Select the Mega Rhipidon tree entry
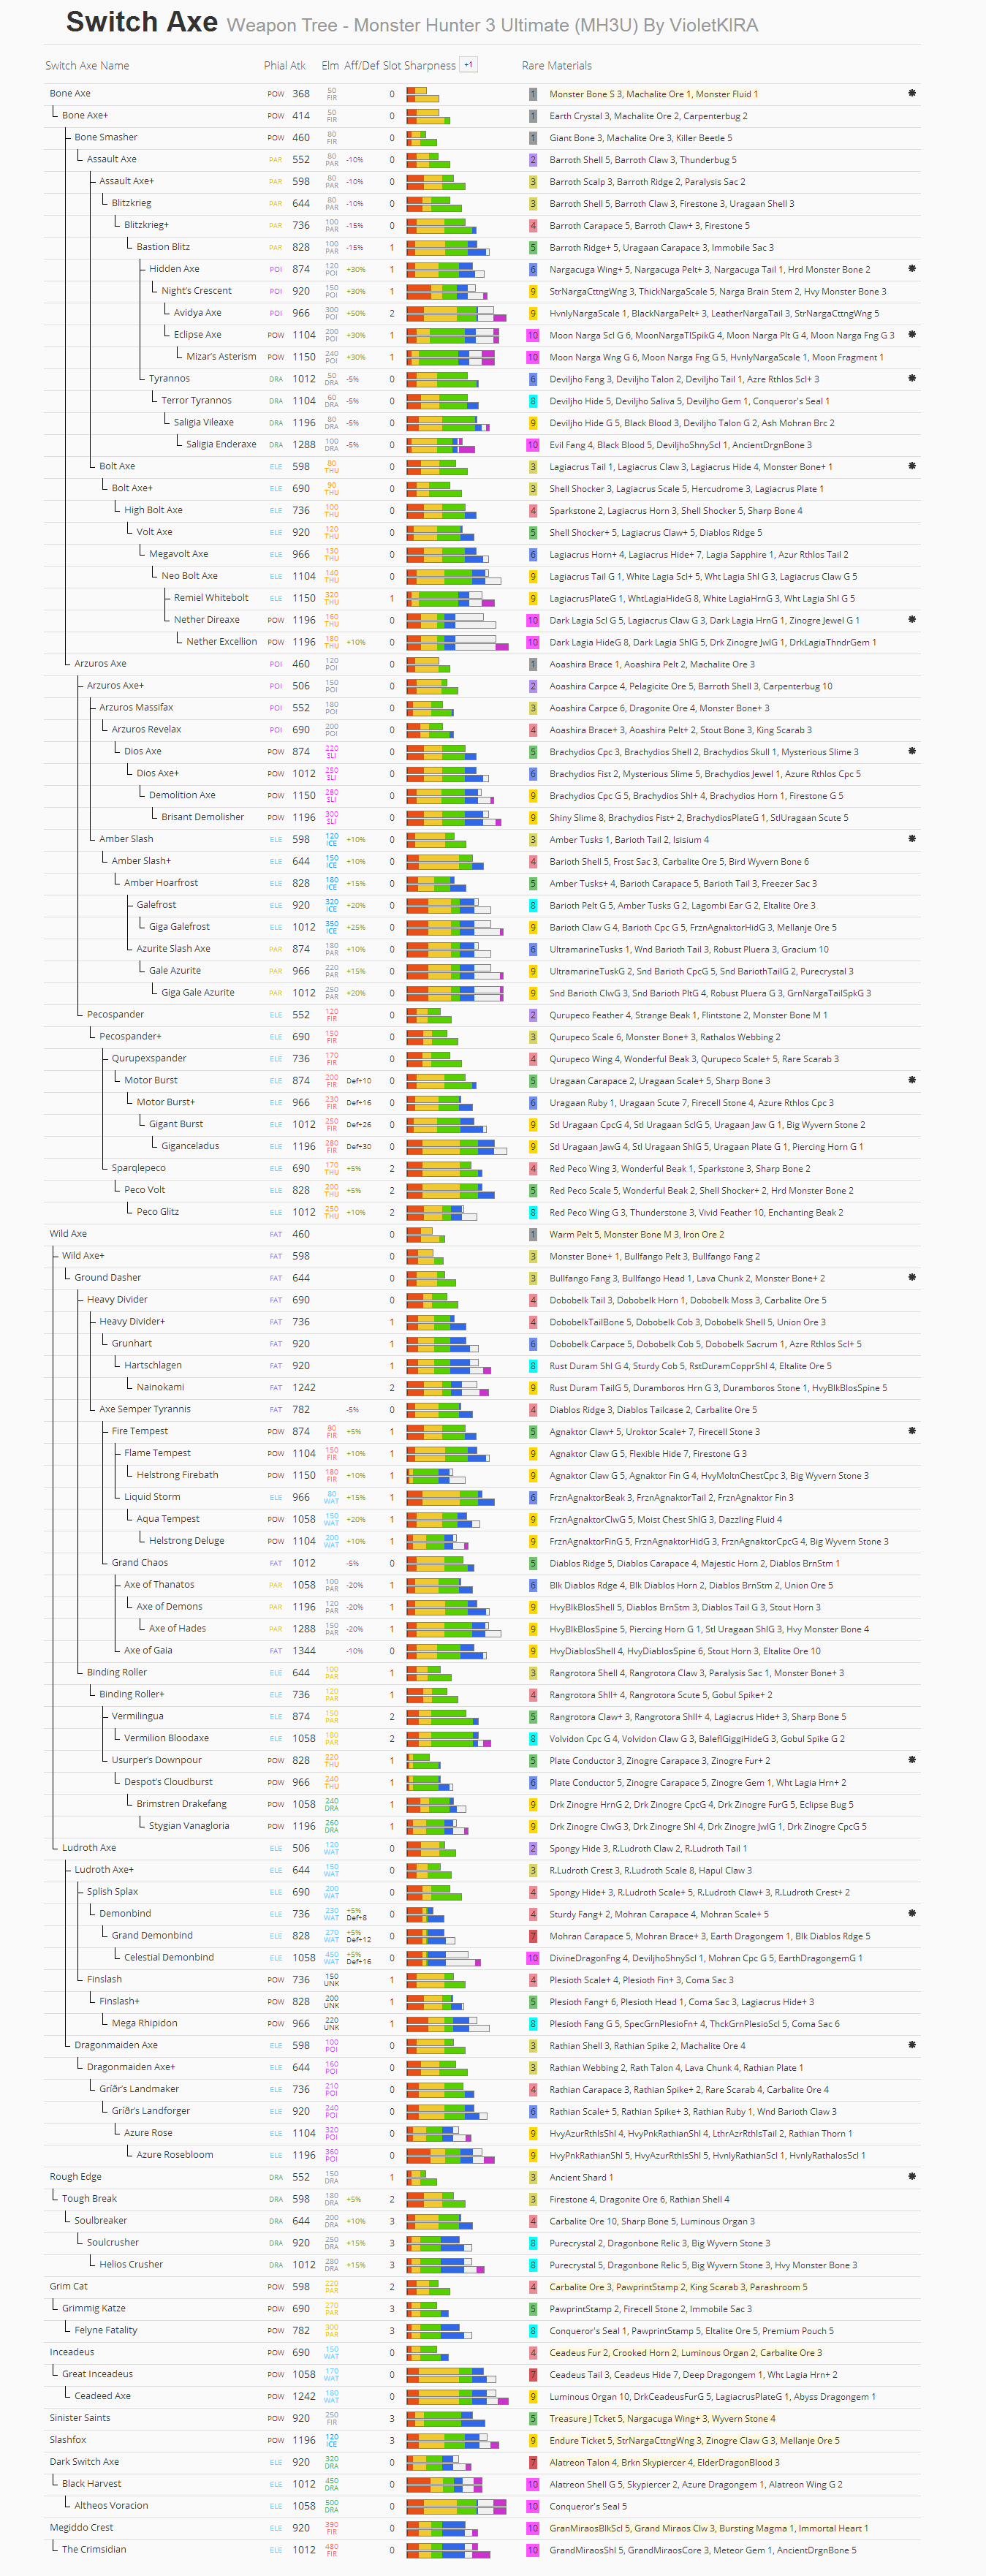The height and width of the screenshot is (2576, 986). [144, 2024]
